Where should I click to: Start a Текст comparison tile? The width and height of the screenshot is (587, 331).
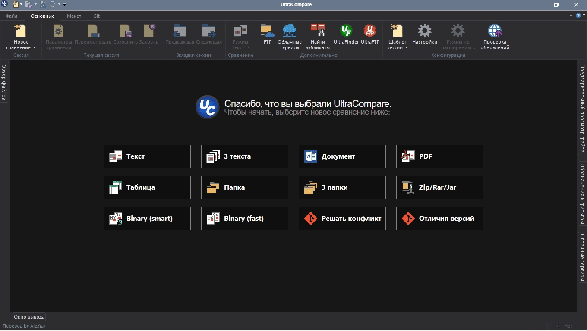click(x=147, y=156)
